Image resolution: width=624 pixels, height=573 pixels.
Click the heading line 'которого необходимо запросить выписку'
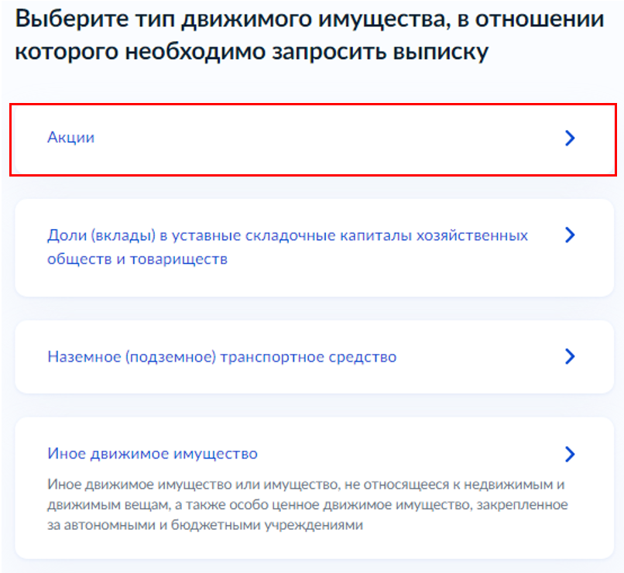tap(252, 52)
